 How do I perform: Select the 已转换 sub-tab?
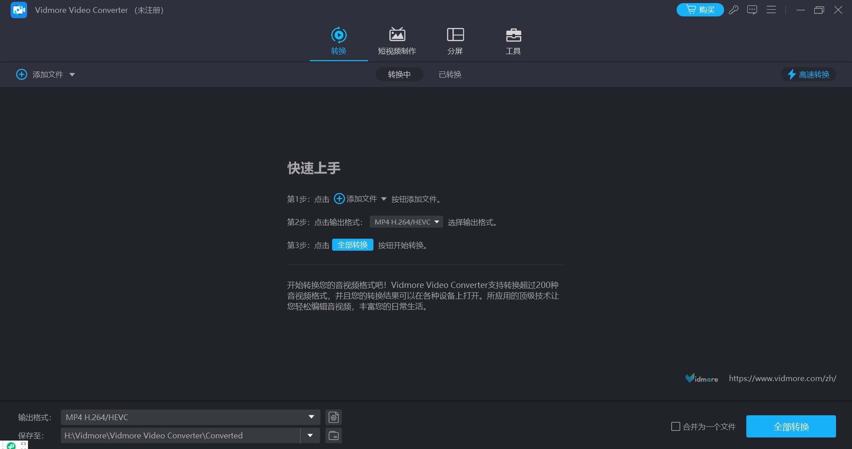(450, 75)
